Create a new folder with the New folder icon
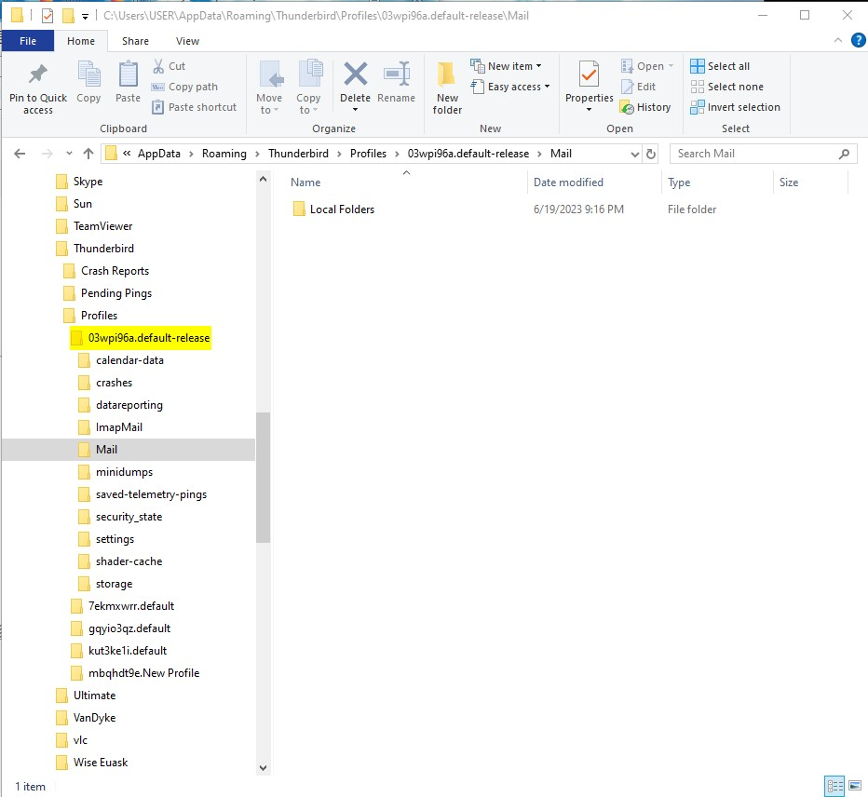The image size is (868, 797). [x=447, y=75]
